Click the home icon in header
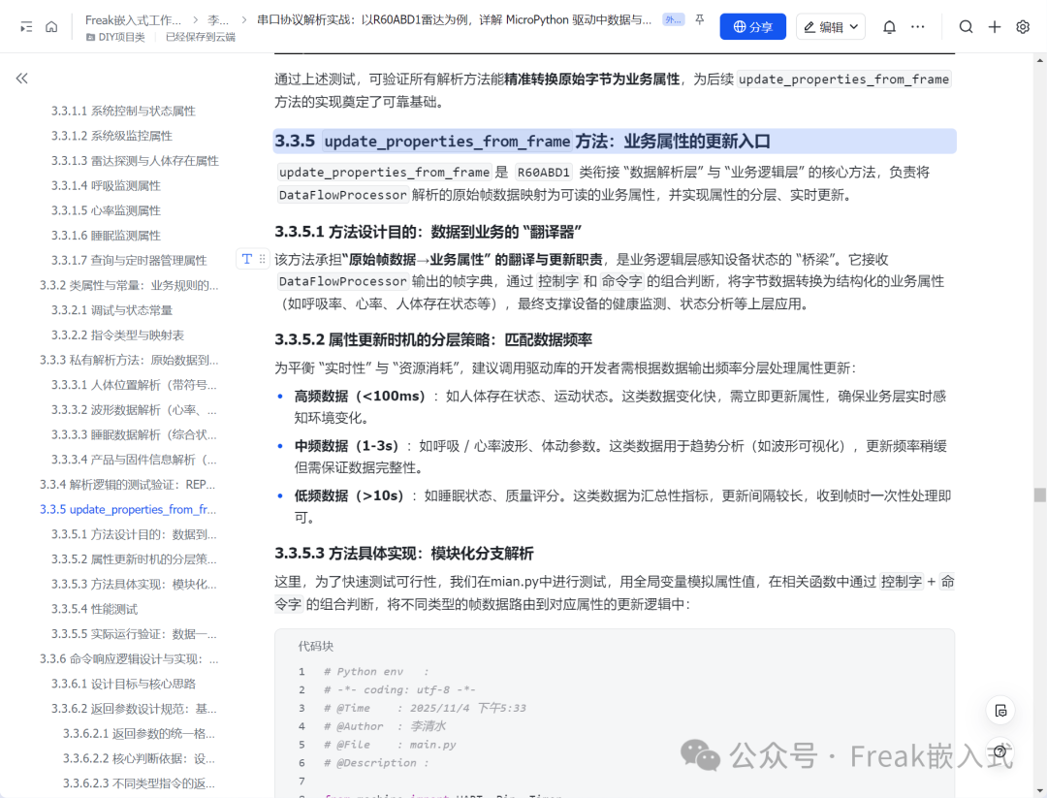Screen dimensions: 1047x798 click(x=51, y=27)
